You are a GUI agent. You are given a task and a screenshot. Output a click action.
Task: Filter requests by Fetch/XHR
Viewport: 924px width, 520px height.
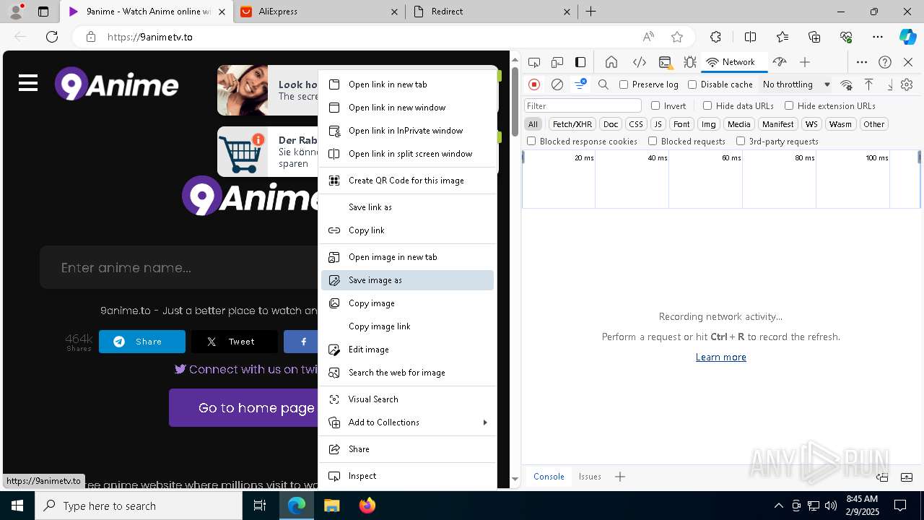pos(572,124)
